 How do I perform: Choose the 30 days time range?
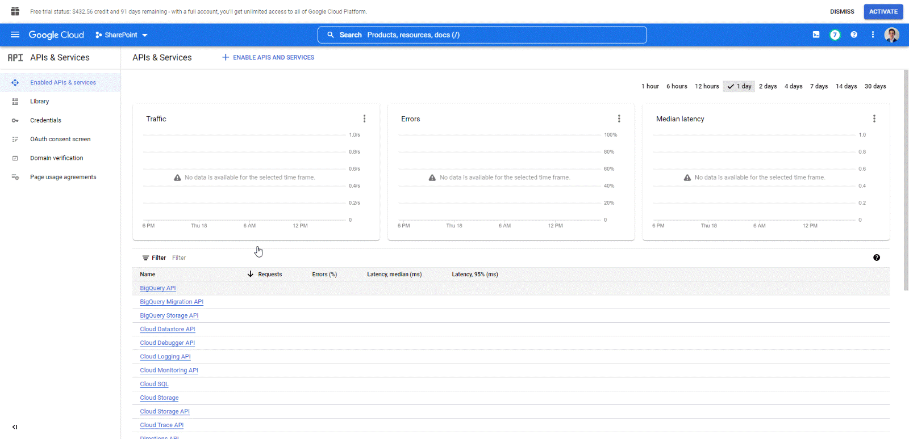[x=875, y=86]
